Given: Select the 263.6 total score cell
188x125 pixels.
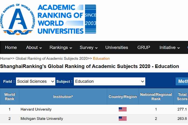Looking at the screenshot, I should pyautogui.click(x=182, y=119).
